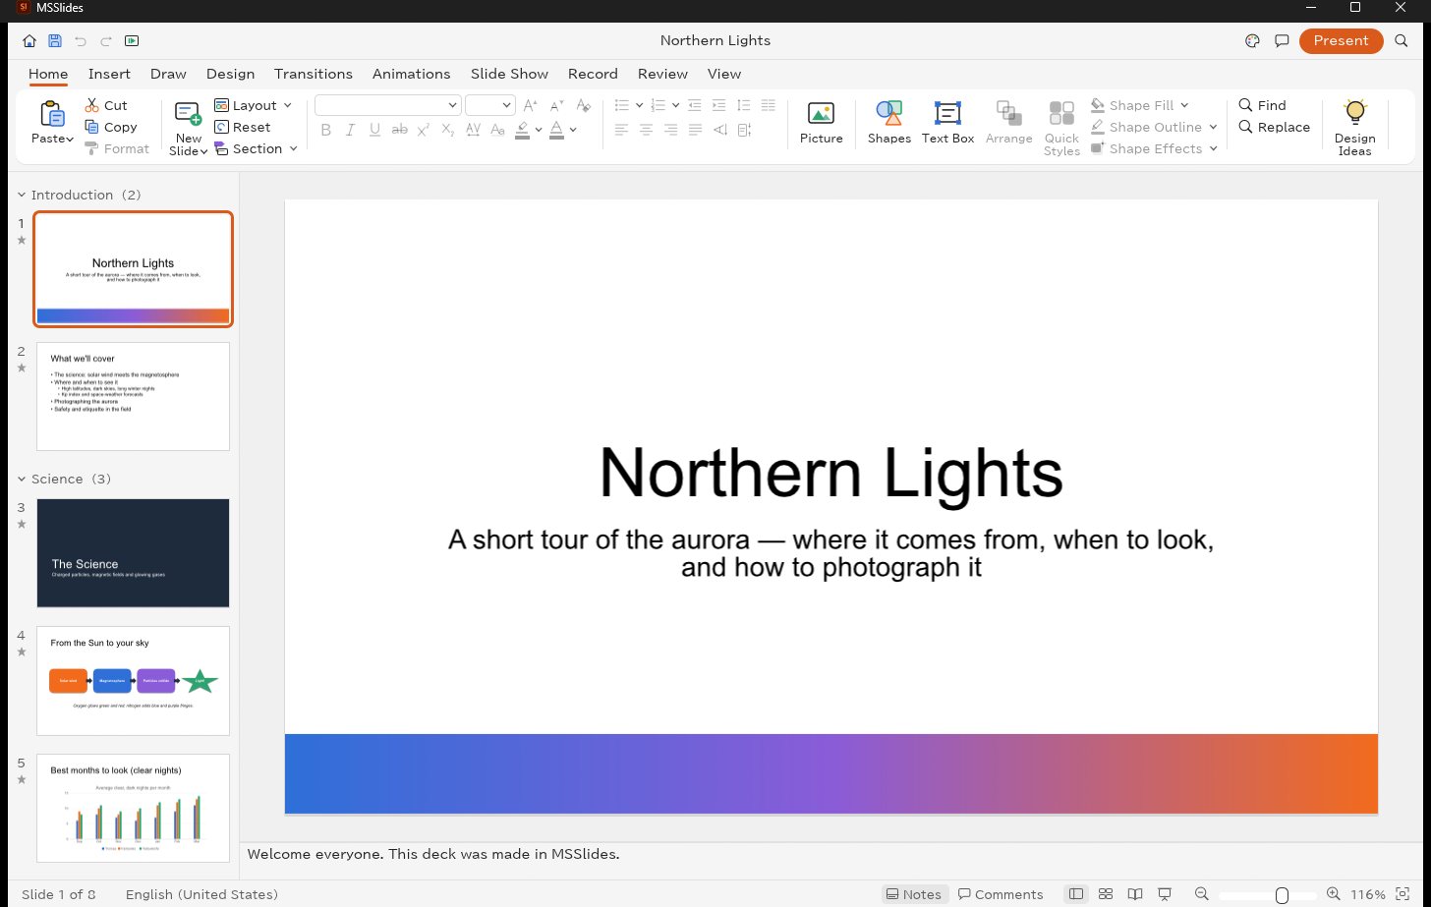Toggle bold formatting
Screen dimensions: 1431x907
(x=325, y=130)
